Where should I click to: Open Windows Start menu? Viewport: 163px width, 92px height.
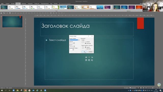pos(2,90)
